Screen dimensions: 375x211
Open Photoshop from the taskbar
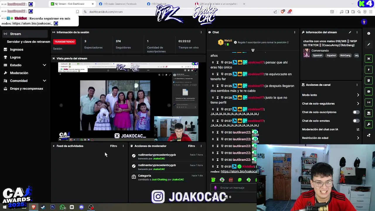53,207
